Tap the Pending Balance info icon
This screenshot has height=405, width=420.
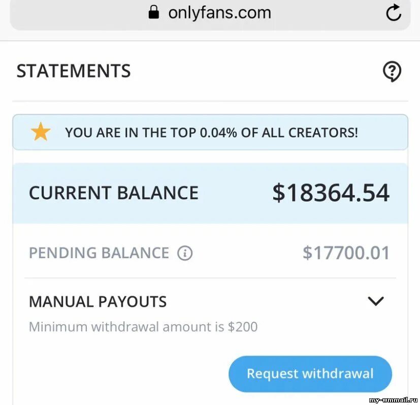tap(185, 253)
